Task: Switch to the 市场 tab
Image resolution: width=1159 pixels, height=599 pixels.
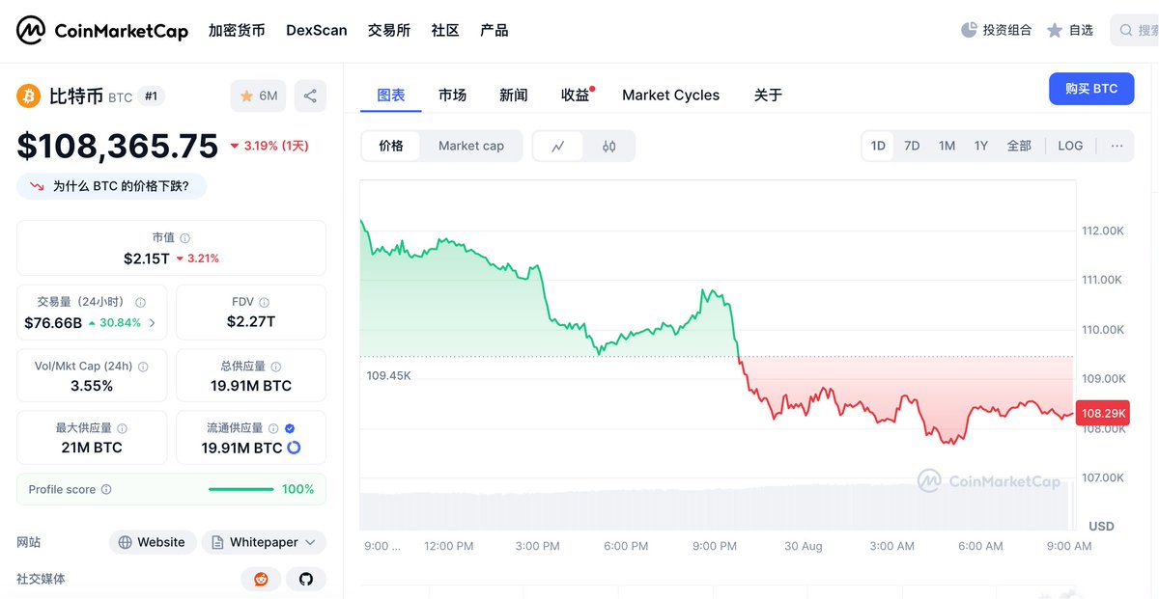Action: (x=452, y=95)
